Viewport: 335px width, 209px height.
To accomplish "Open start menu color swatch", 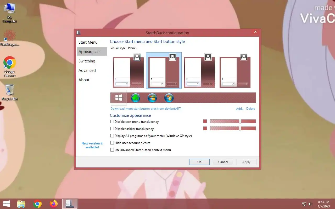I will click(x=205, y=121).
